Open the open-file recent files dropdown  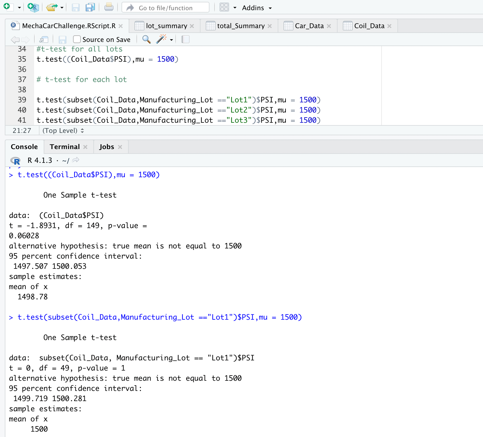click(x=61, y=8)
